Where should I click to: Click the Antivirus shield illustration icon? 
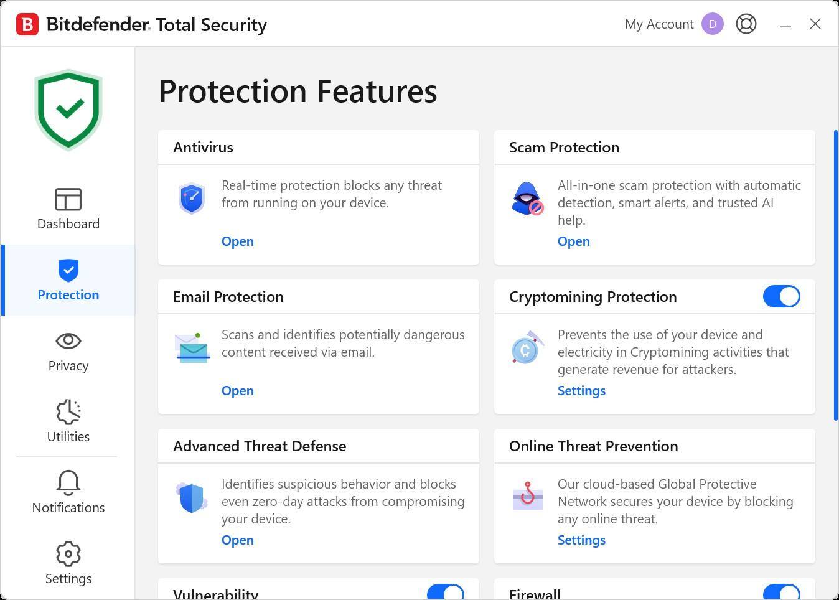click(x=192, y=198)
